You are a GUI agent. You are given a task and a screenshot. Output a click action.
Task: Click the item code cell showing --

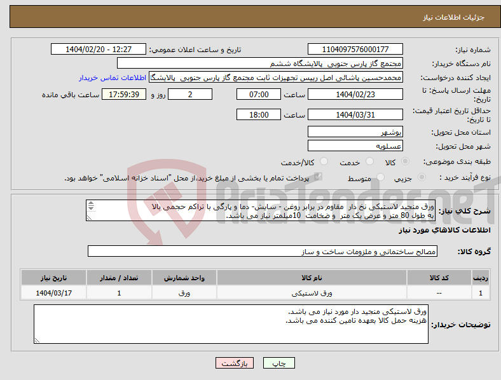pos(439,293)
